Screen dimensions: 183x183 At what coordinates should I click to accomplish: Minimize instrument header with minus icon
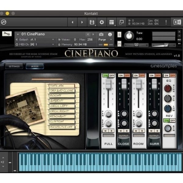click(179, 36)
